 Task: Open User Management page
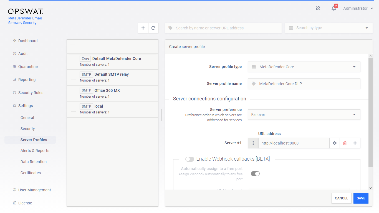click(35, 190)
